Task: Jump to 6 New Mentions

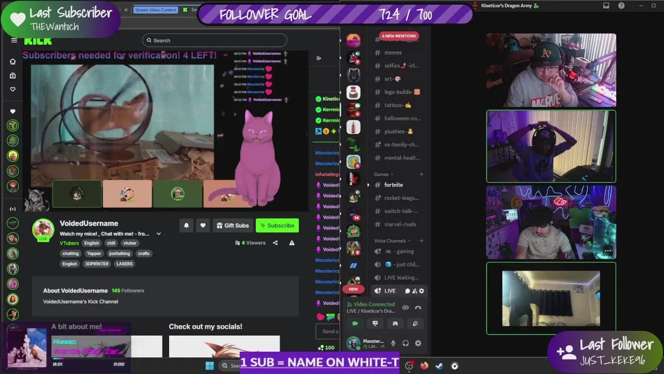Action: [399, 36]
